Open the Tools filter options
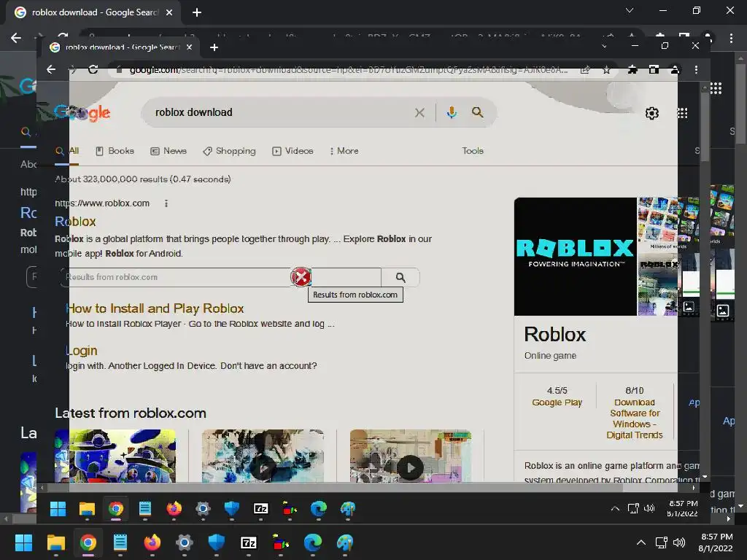The height and width of the screenshot is (560, 747). (473, 151)
